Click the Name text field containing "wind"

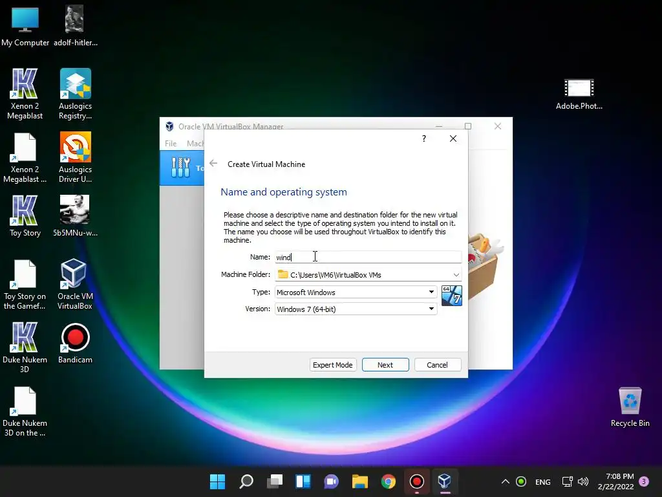tap(368, 257)
